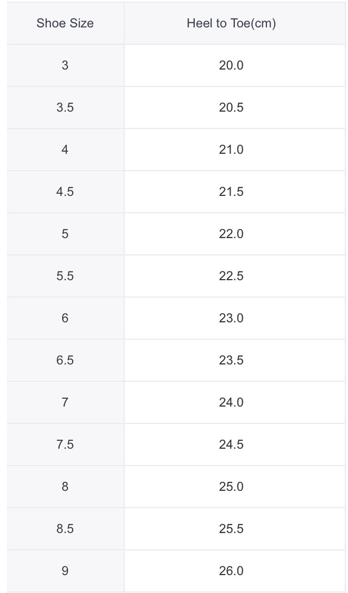Select shoe size 5 cell
Screen dimensions: 348x593
click(65, 234)
